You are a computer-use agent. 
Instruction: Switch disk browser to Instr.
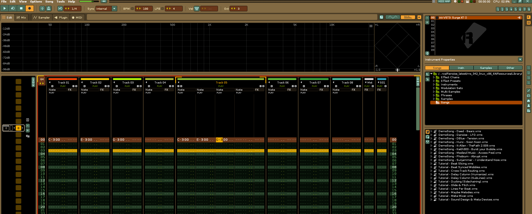click(461, 68)
